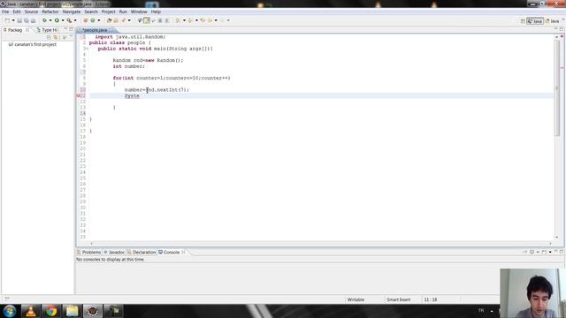Toggle the highlighted block selection mode button
Viewport: 566px width, 318px height.
(147, 20)
